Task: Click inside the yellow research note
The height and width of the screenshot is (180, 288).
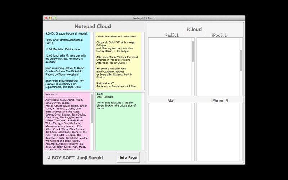Action: tap(118, 61)
